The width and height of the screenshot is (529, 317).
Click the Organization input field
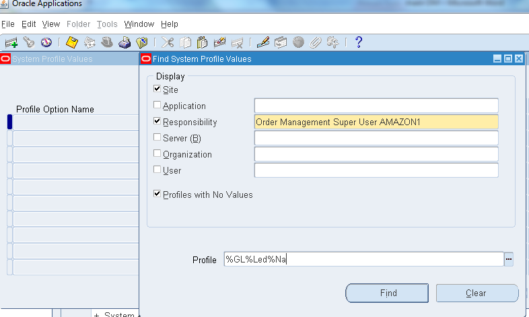376,154
